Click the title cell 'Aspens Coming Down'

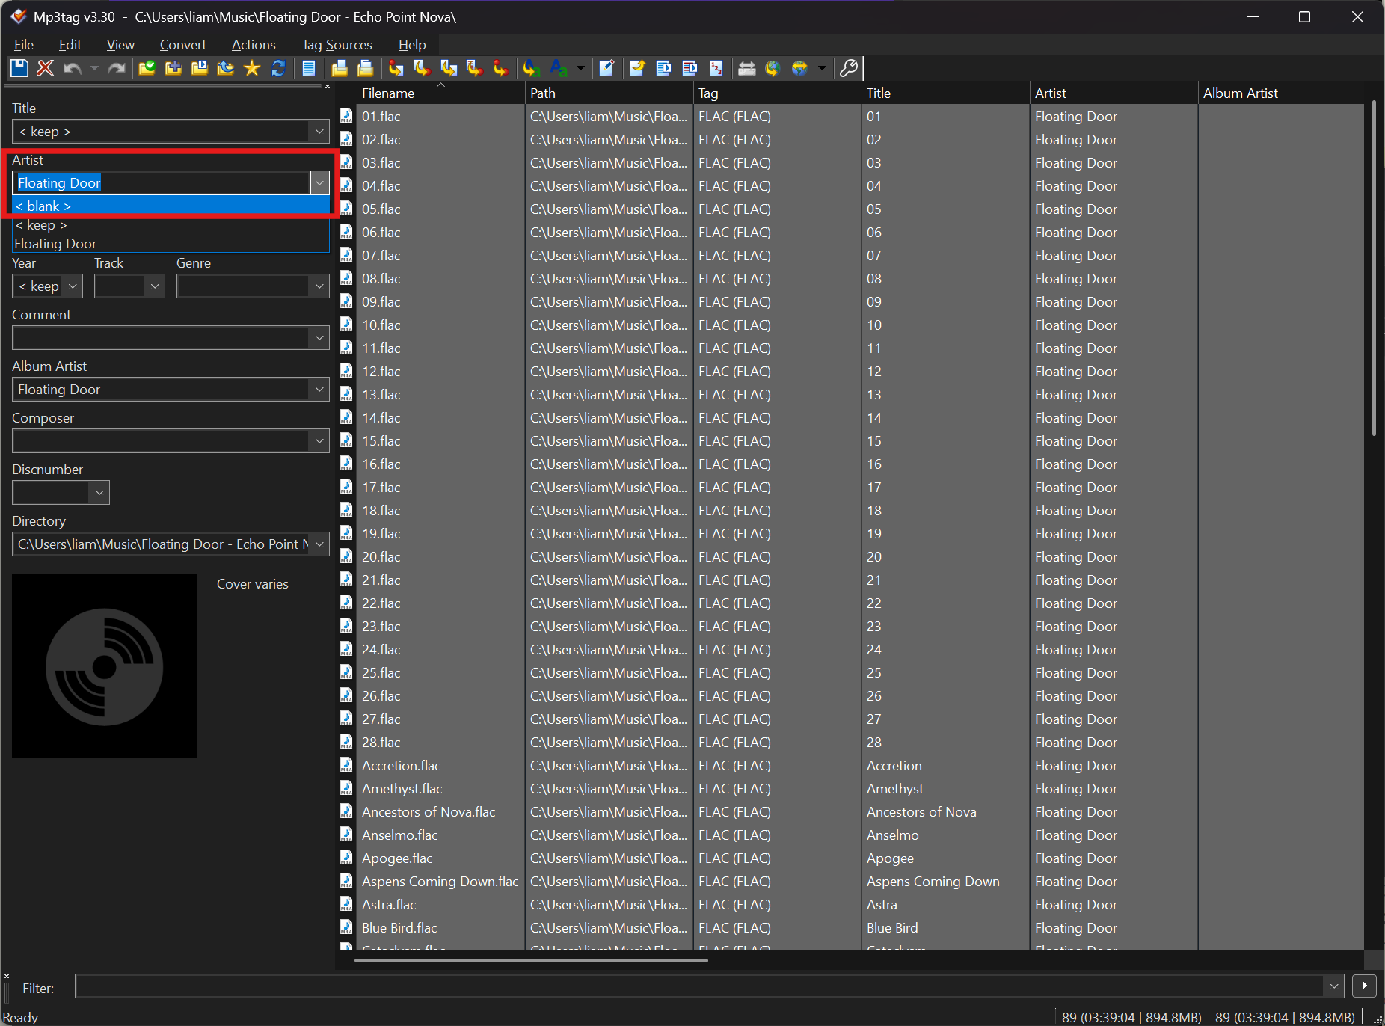pyautogui.click(x=933, y=882)
